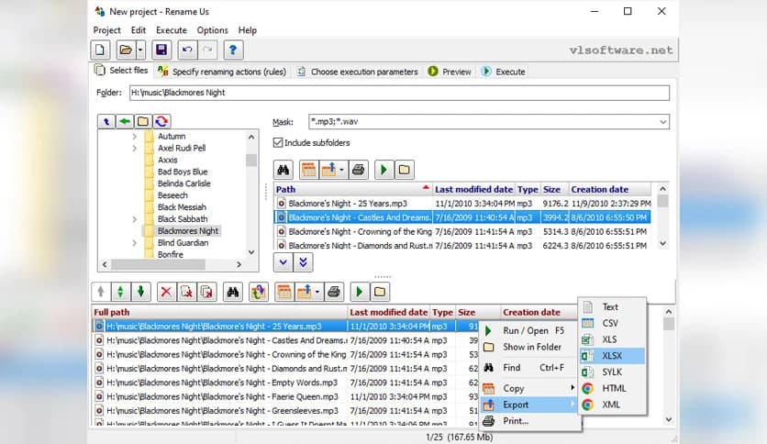This screenshot has height=444, width=767.
Task: Toggle the Include subfolders checkbox
Action: [278, 142]
